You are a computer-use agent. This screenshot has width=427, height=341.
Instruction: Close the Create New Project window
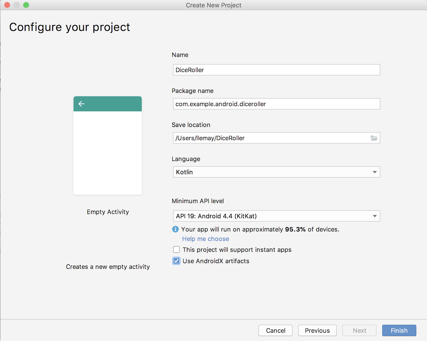click(7, 5)
